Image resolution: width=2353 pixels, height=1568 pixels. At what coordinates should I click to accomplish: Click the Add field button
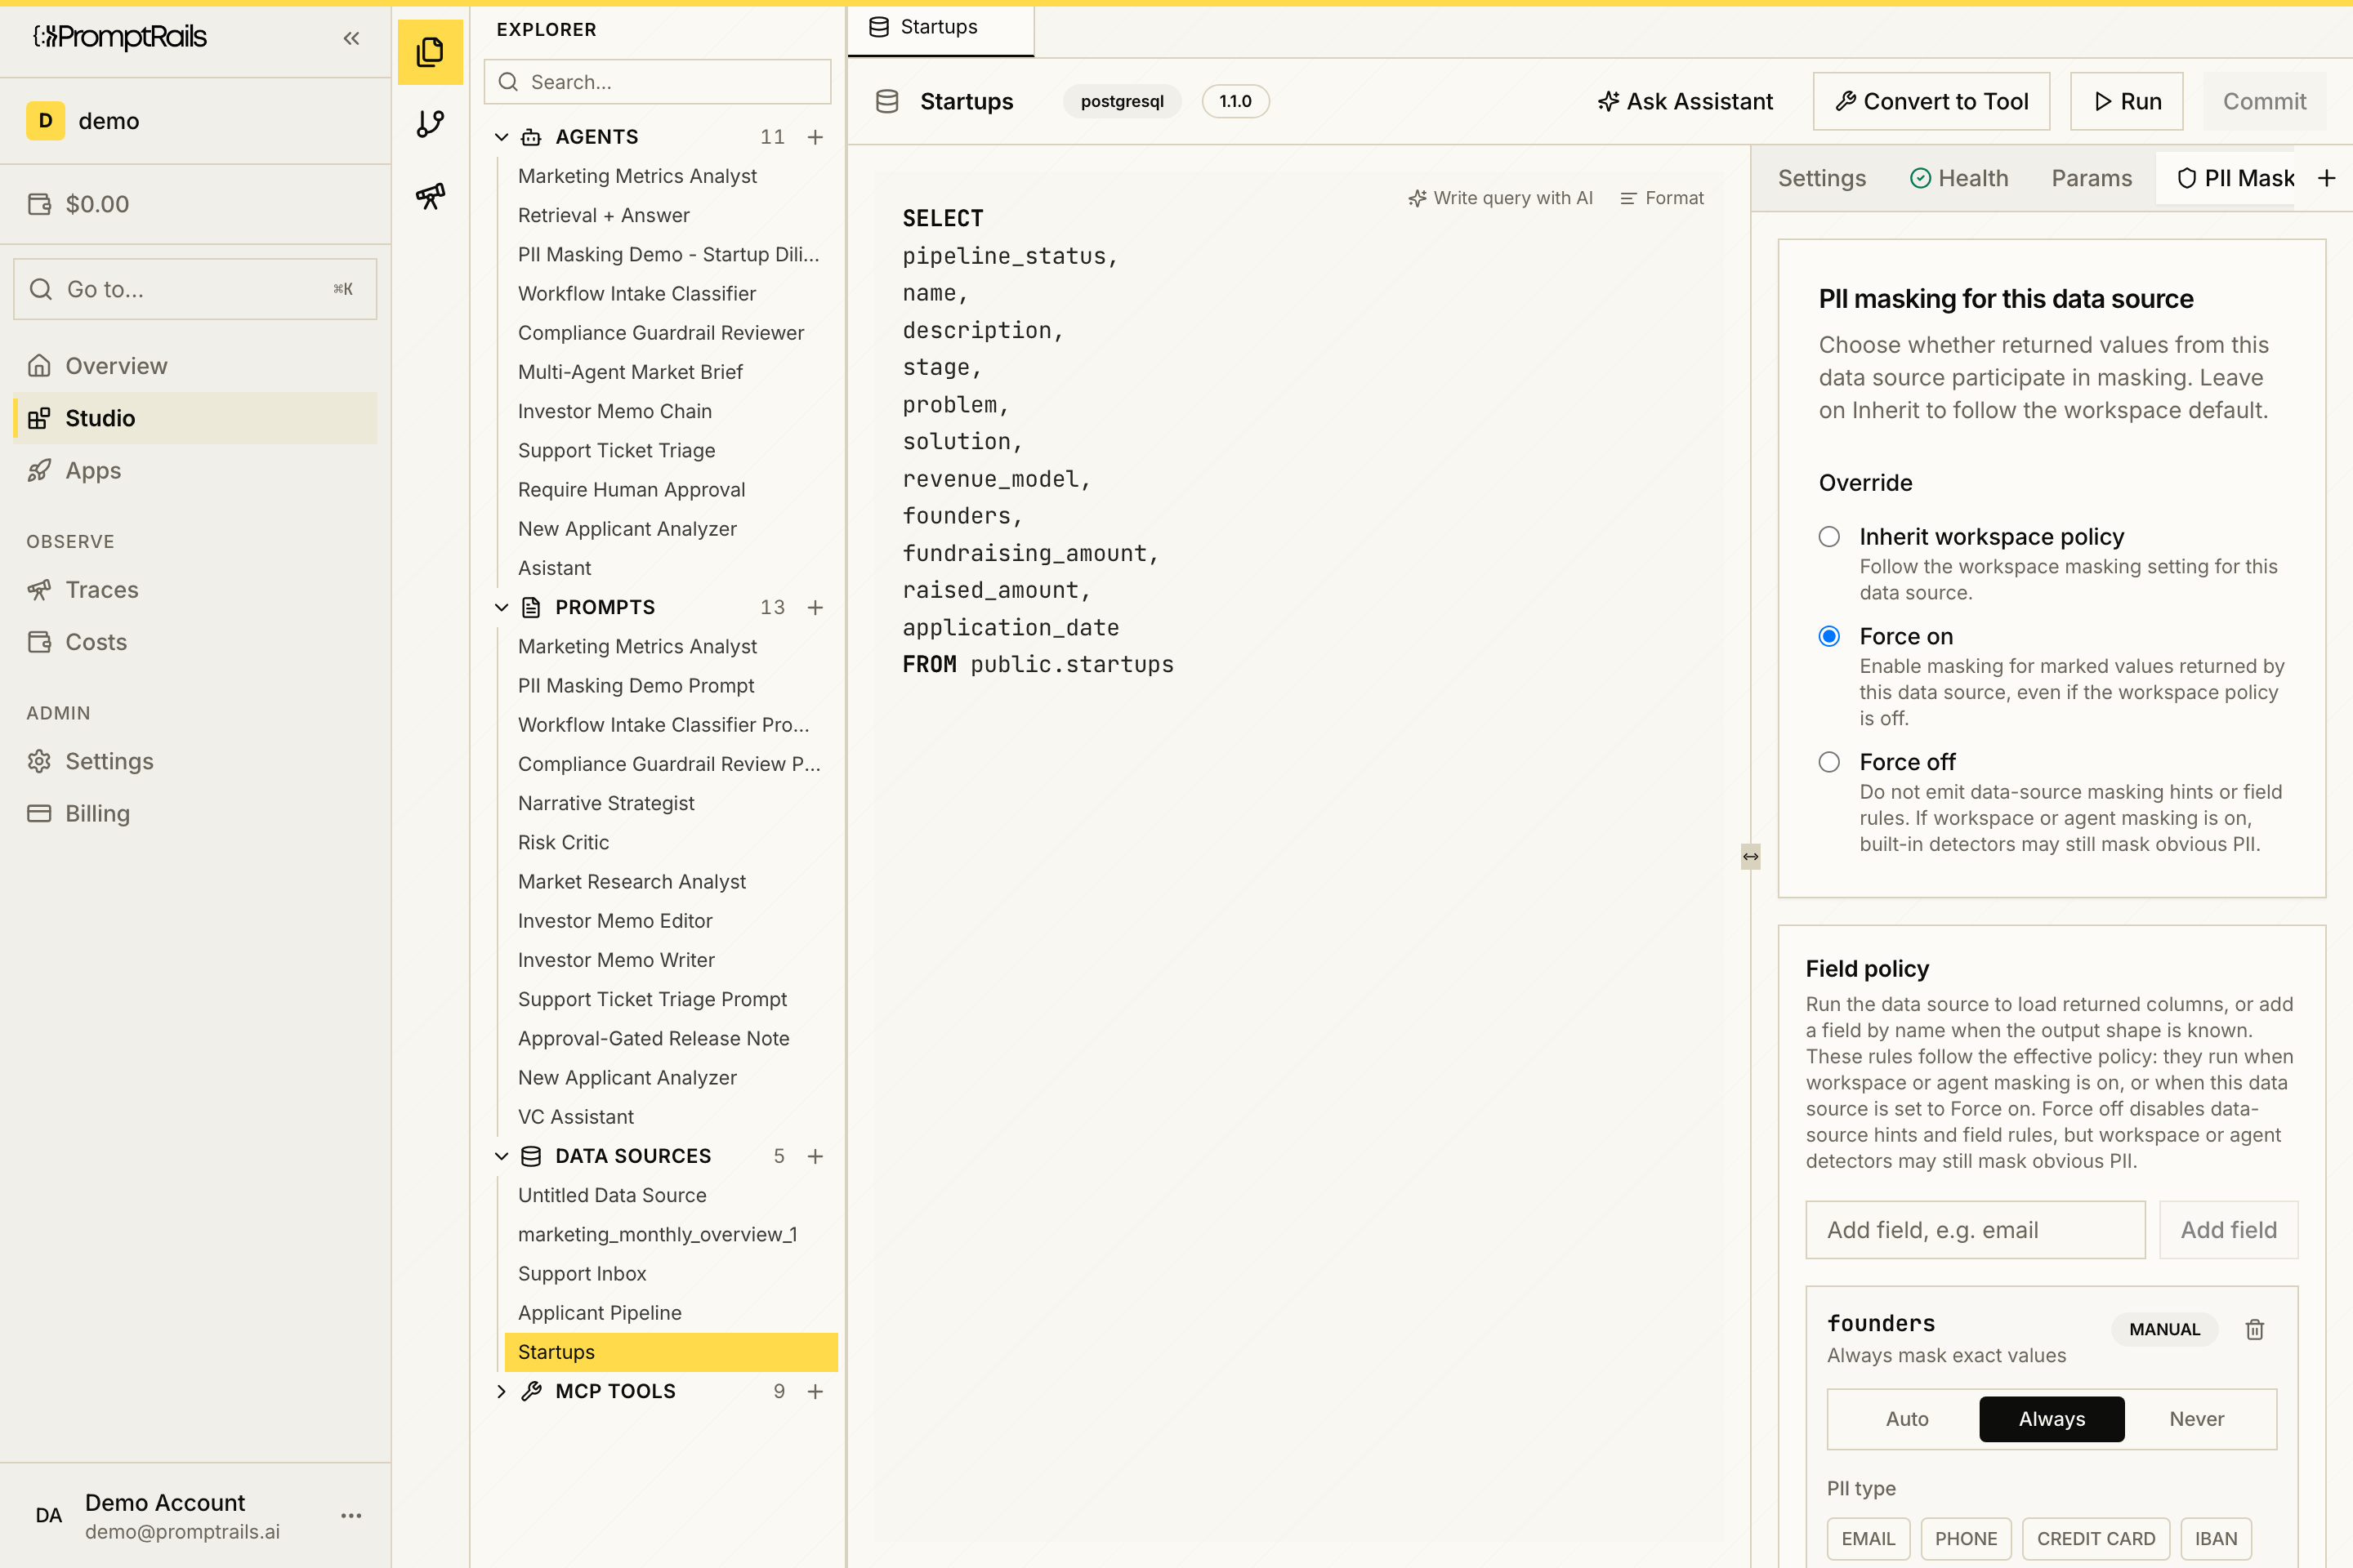pyautogui.click(x=2228, y=1230)
